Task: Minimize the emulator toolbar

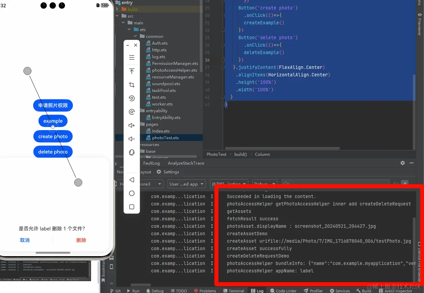Action: (128, 45)
